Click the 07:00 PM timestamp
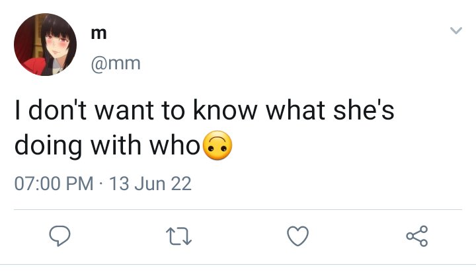This screenshot has height=272, width=476. [x=54, y=184]
